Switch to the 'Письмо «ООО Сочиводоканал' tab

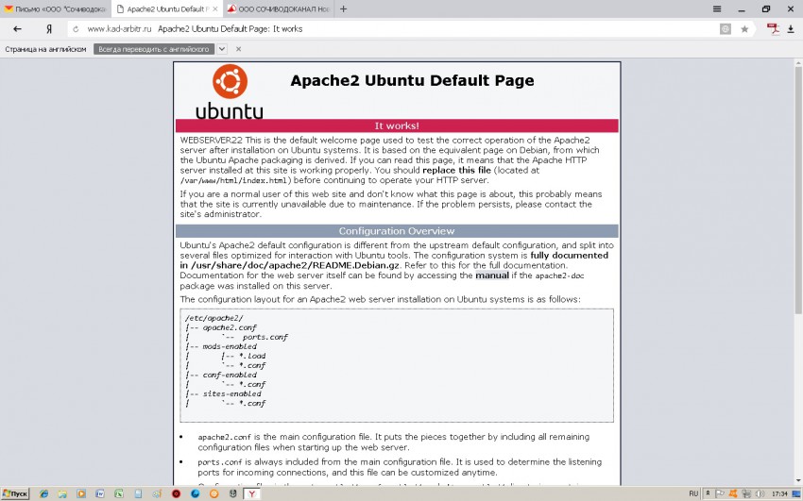click(55, 8)
